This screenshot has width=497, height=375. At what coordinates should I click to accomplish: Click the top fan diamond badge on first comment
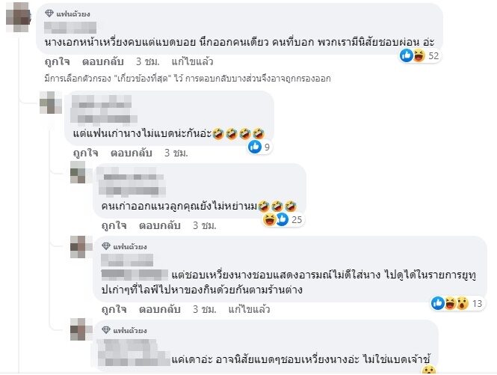point(67,13)
